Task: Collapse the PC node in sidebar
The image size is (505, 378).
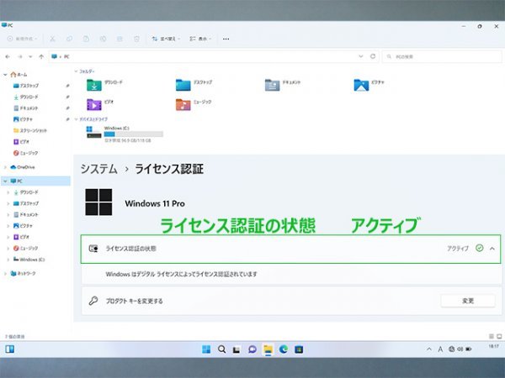Action: [x=5, y=181]
